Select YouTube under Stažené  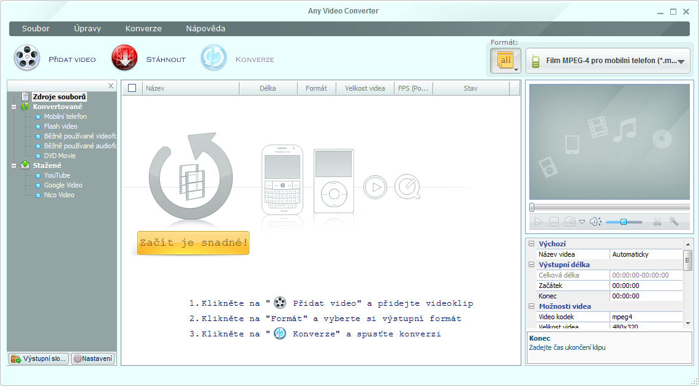point(57,175)
